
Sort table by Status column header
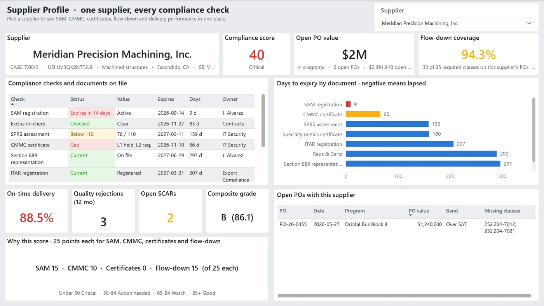tap(77, 99)
